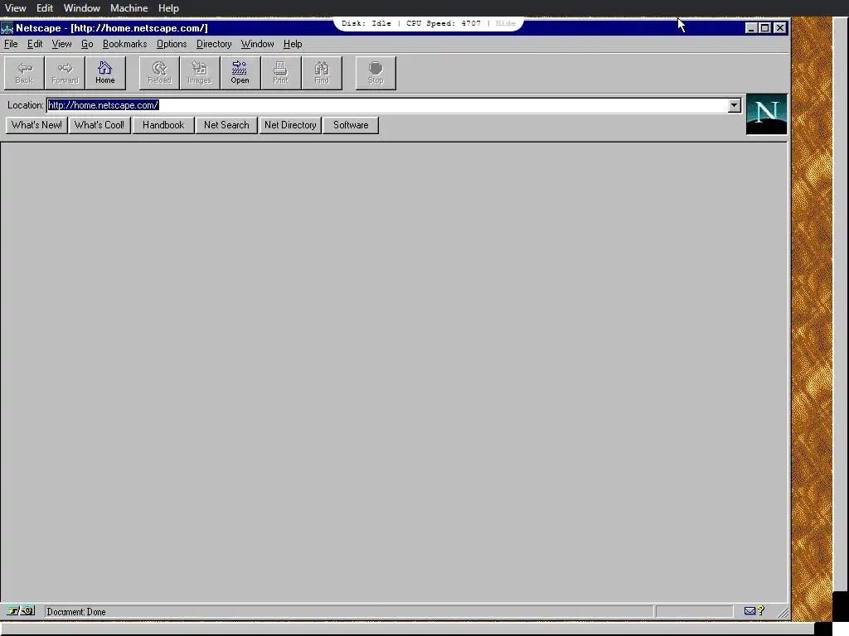Click the window resize grip corner
Image resolution: width=849 pixels, height=636 pixels.
(x=783, y=612)
